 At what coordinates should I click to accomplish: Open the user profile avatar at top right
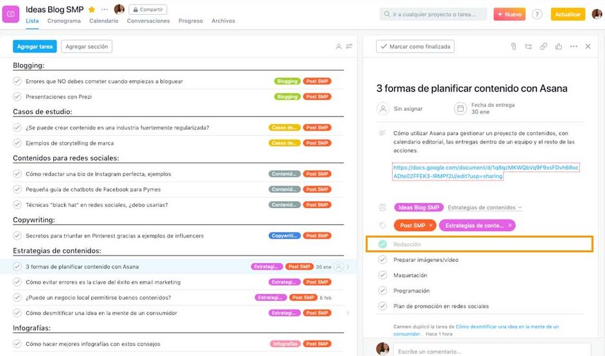[x=597, y=14]
